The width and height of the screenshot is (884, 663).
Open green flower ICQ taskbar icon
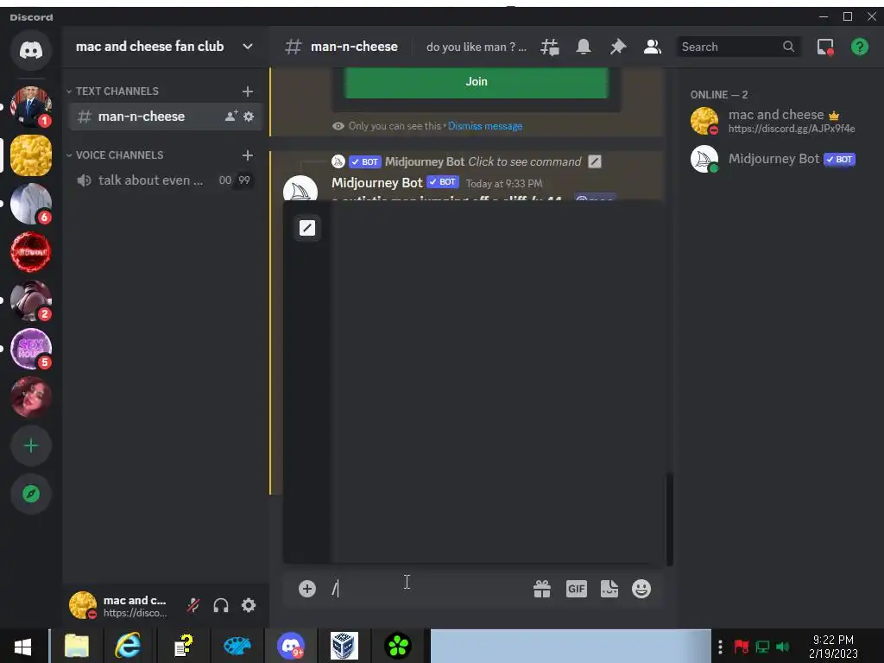(x=398, y=647)
